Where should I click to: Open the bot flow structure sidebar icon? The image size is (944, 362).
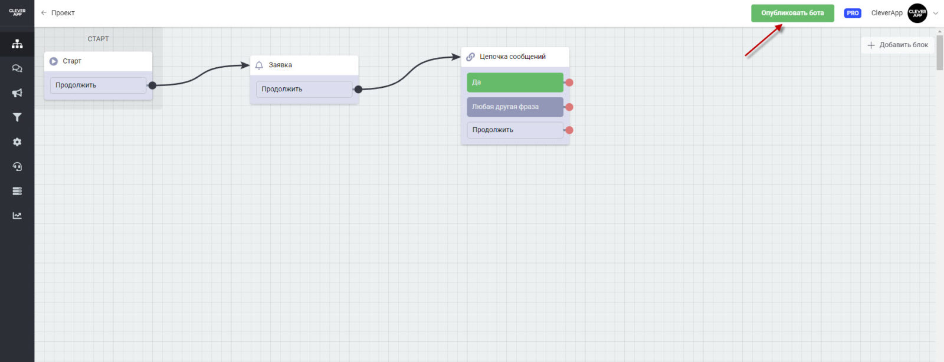tap(17, 44)
